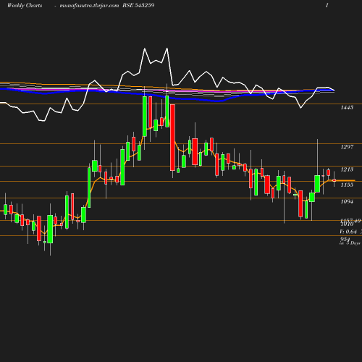The height and width of the screenshot is (362, 362).
Task: Click the tall red candlestick below 1443 line
Action: tap(172, 138)
